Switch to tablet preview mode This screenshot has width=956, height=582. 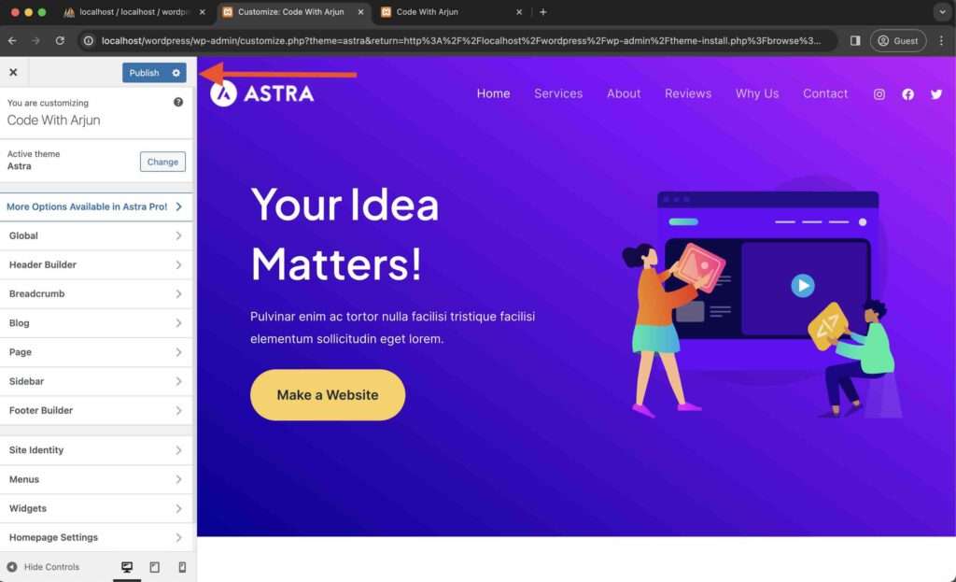(x=155, y=567)
